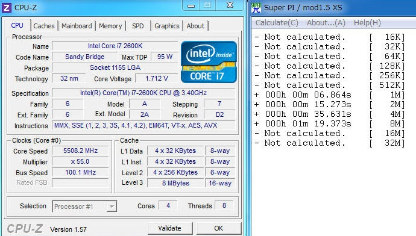Image resolution: width=416 pixels, height=236 pixels.
Task: Click the Max TDP value 95 W
Action: point(165,57)
